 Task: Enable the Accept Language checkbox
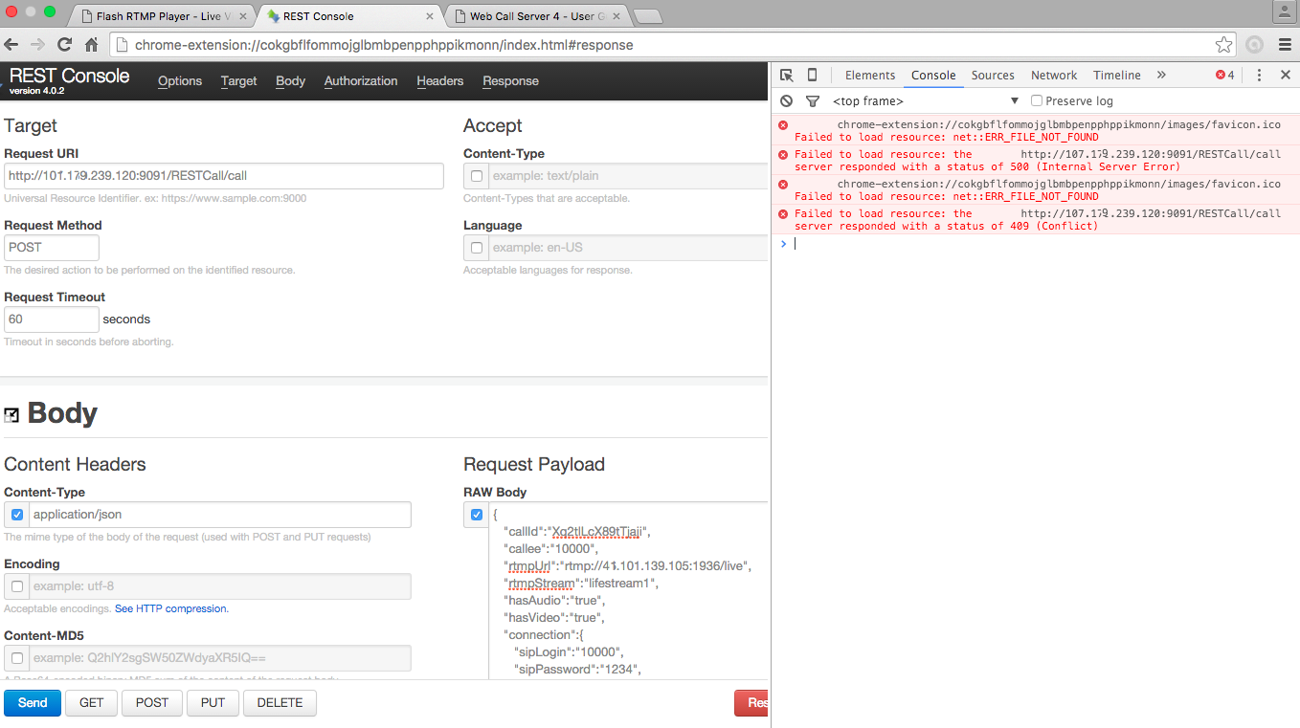coord(477,248)
